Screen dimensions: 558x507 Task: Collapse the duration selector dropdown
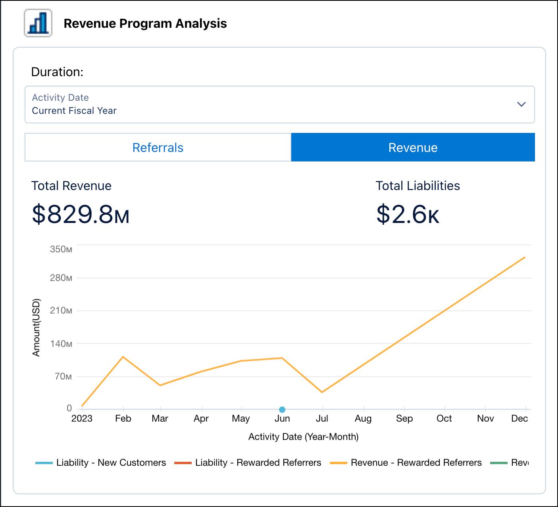pos(521,105)
